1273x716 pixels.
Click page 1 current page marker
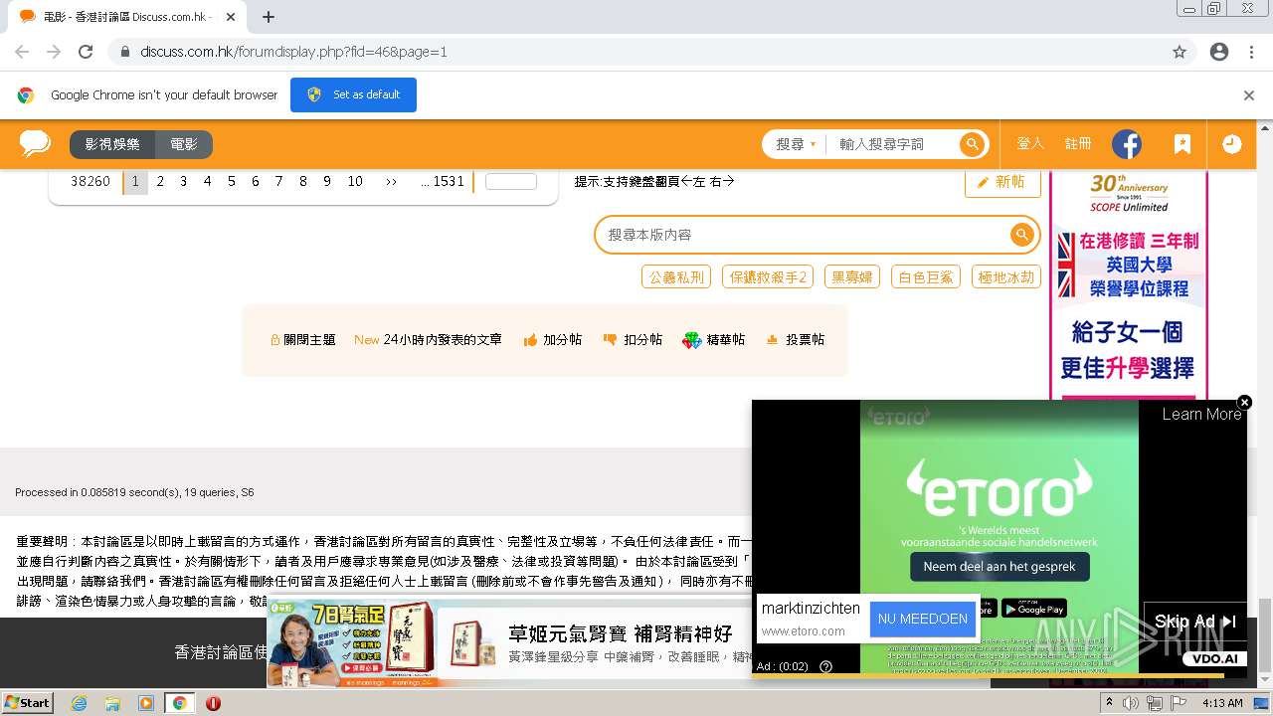135,181
